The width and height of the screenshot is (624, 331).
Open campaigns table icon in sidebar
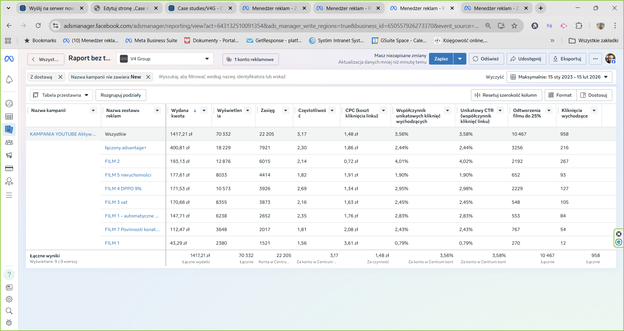(9, 116)
